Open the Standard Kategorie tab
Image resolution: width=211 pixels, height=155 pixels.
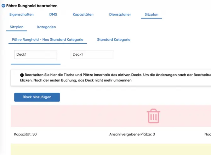113,40
